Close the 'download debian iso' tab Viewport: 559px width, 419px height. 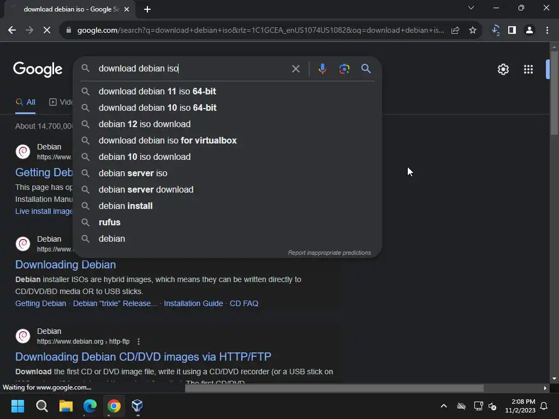pyautogui.click(x=127, y=9)
